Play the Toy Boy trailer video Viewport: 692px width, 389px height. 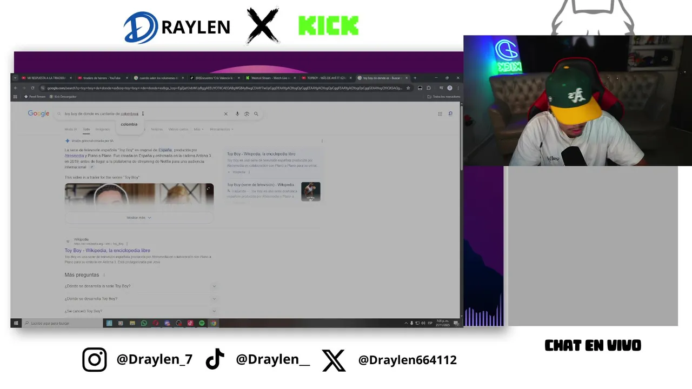tap(139, 194)
